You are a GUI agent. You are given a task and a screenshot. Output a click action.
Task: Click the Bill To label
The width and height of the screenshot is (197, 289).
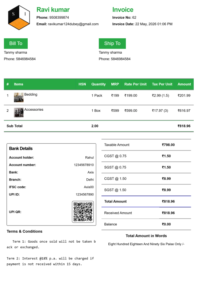[16, 43]
